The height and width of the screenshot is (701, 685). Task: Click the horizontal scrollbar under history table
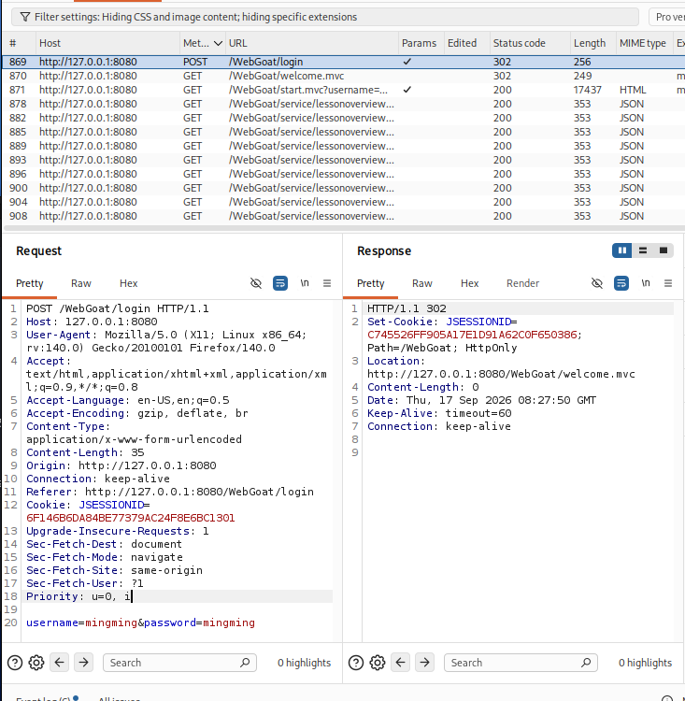343,228
